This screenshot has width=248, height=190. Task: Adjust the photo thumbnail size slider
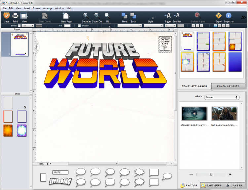(x=211, y=174)
